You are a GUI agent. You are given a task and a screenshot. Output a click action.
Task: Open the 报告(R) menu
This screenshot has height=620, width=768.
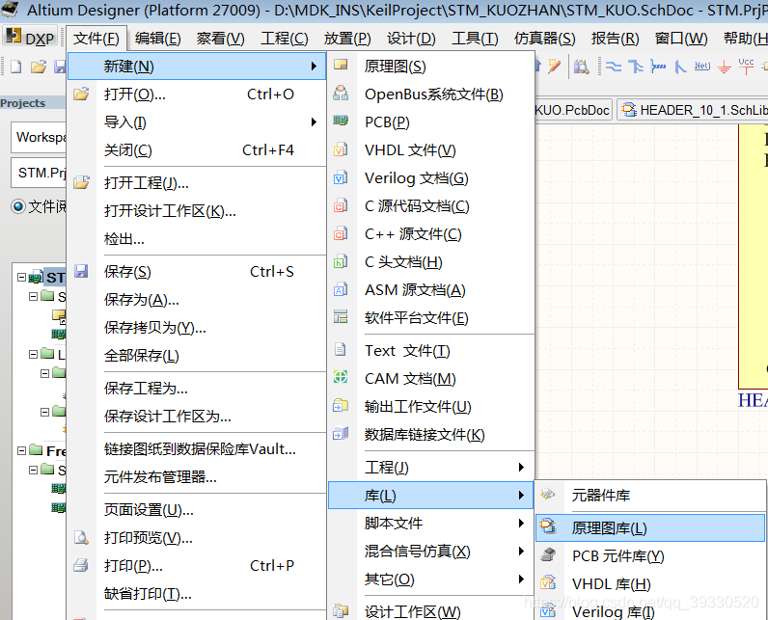point(616,39)
